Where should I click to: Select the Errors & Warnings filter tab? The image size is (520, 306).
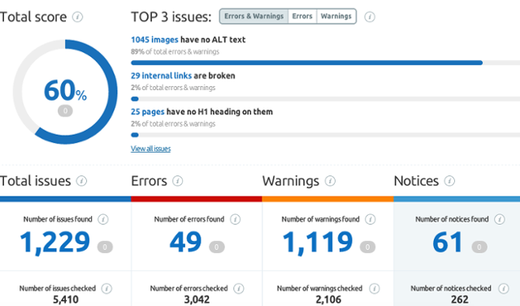pyautogui.click(x=253, y=16)
